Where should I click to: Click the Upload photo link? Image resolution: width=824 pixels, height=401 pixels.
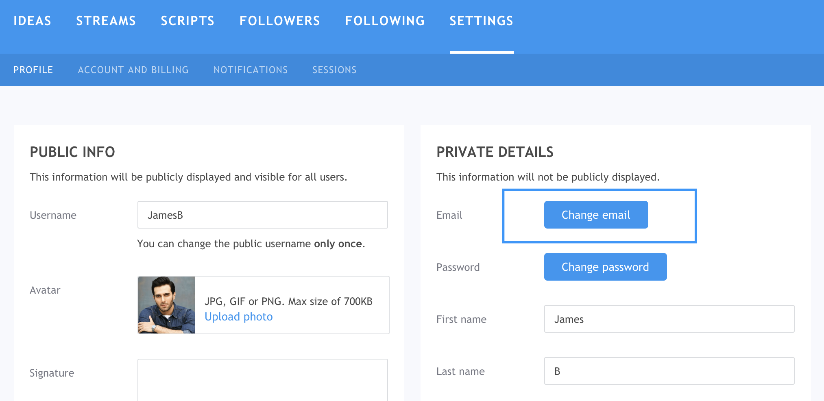(x=239, y=316)
